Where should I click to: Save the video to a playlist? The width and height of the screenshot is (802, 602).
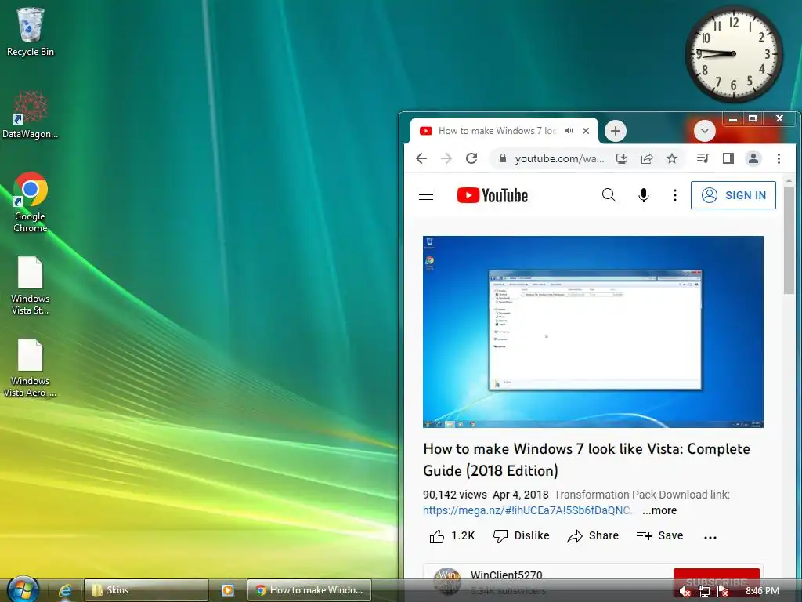[659, 536]
